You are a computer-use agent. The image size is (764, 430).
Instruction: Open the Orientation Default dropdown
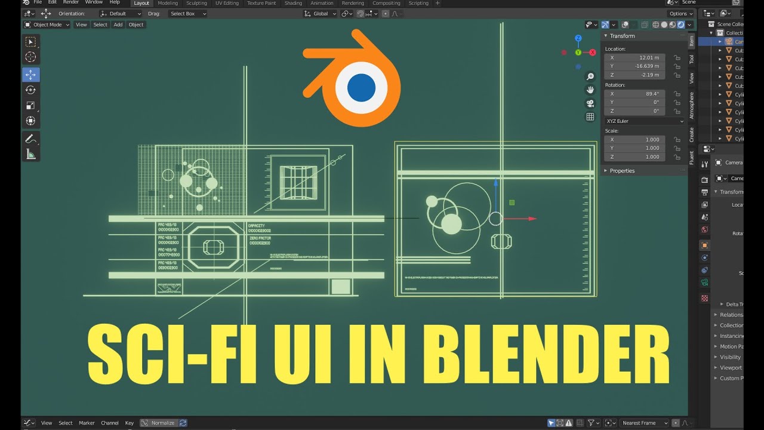click(x=121, y=13)
